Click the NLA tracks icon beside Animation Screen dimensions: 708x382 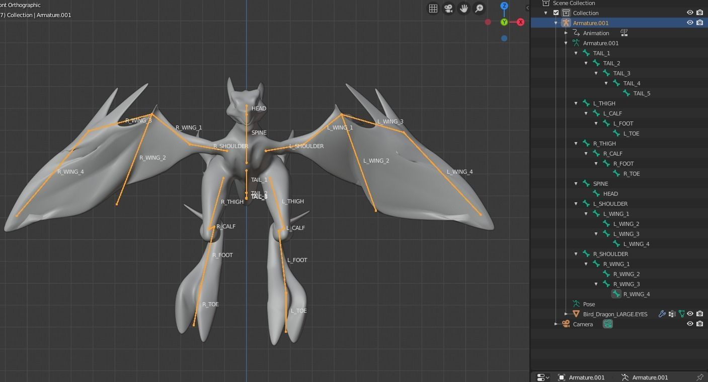[624, 33]
